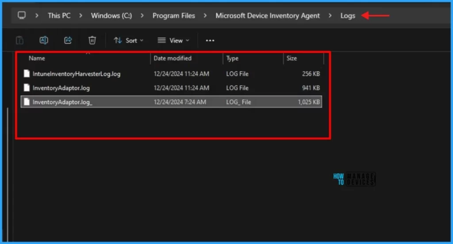Click the computer icon in the address bar
The image size is (453, 244).
[x=22, y=15]
